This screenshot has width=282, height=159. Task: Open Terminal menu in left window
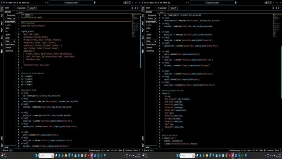click(x=24, y=3)
